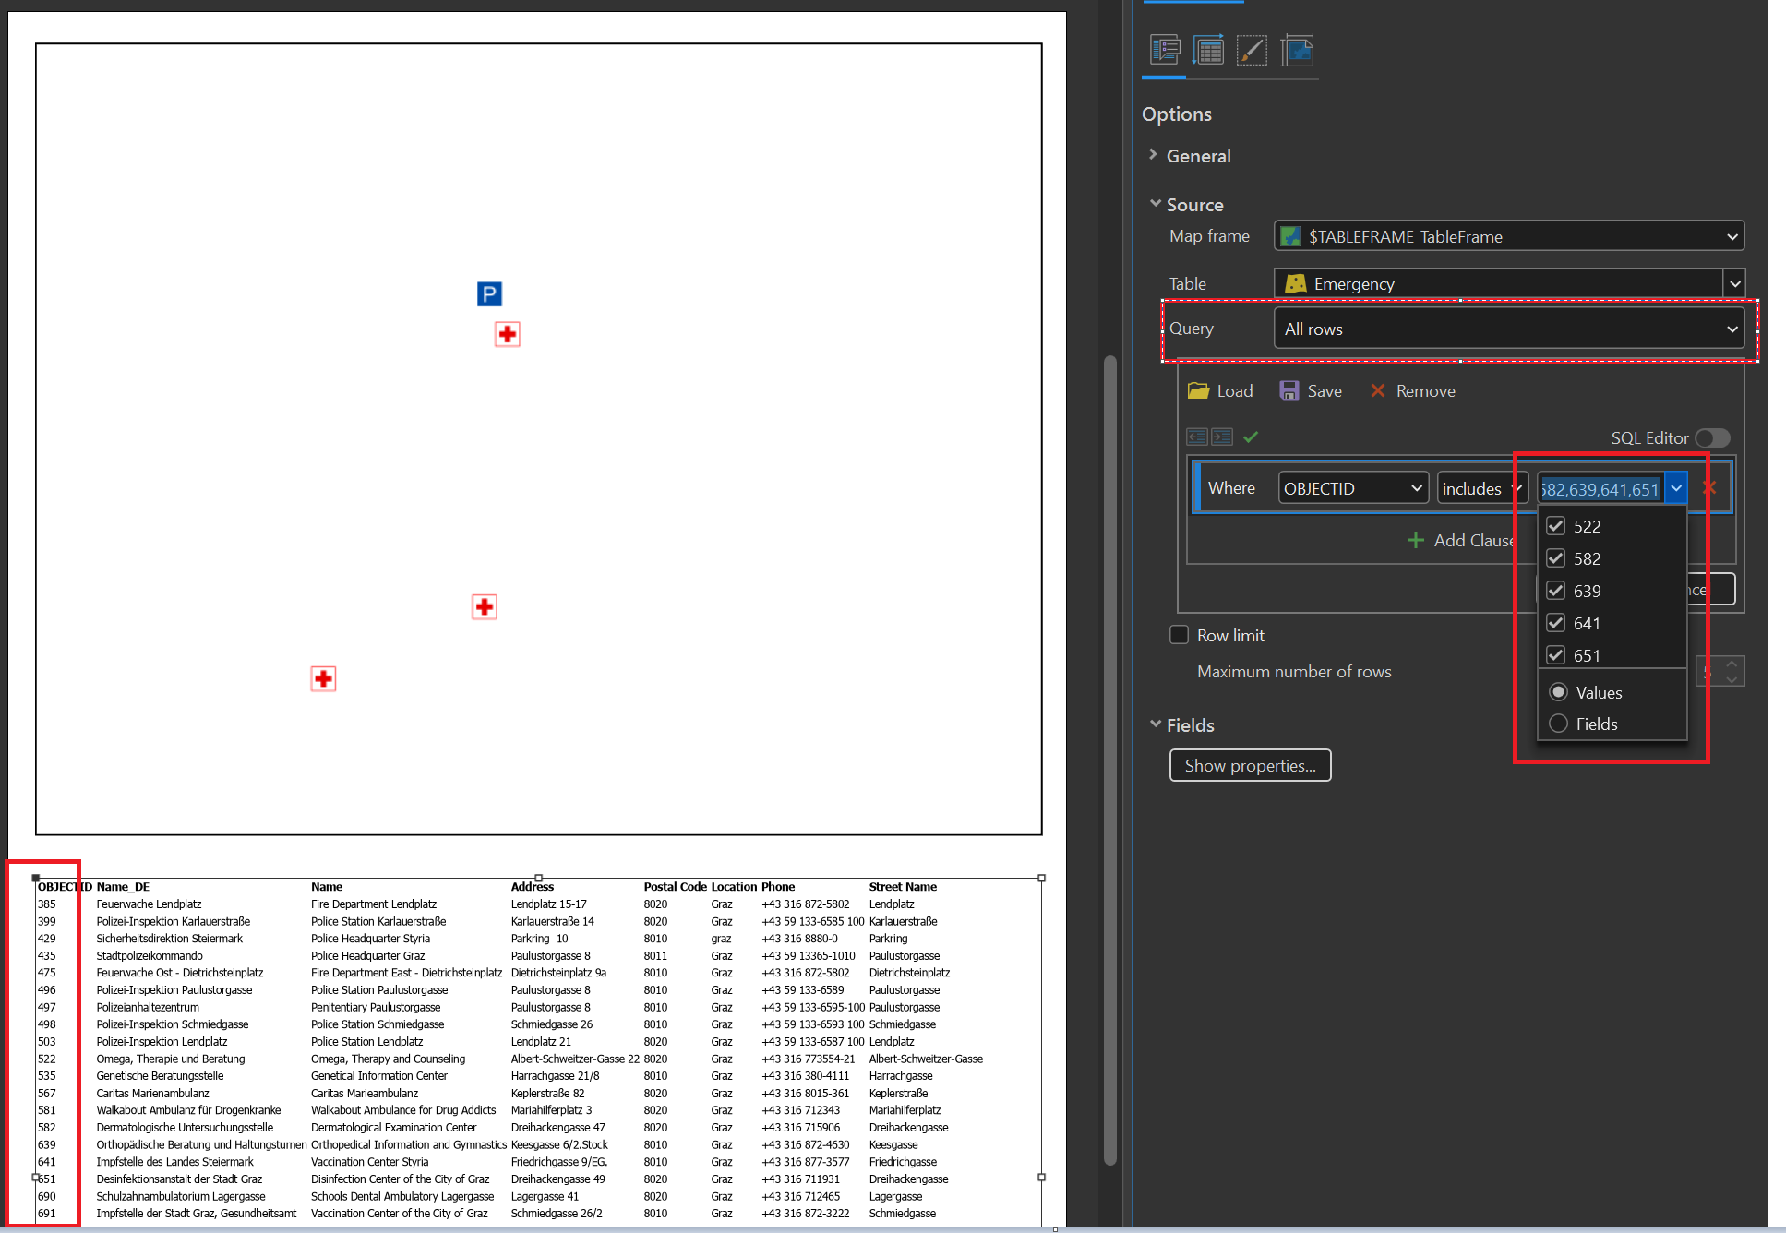This screenshot has width=1786, height=1233.
Task: Uncheck value 639 in the list
Action: [1556, 591]
